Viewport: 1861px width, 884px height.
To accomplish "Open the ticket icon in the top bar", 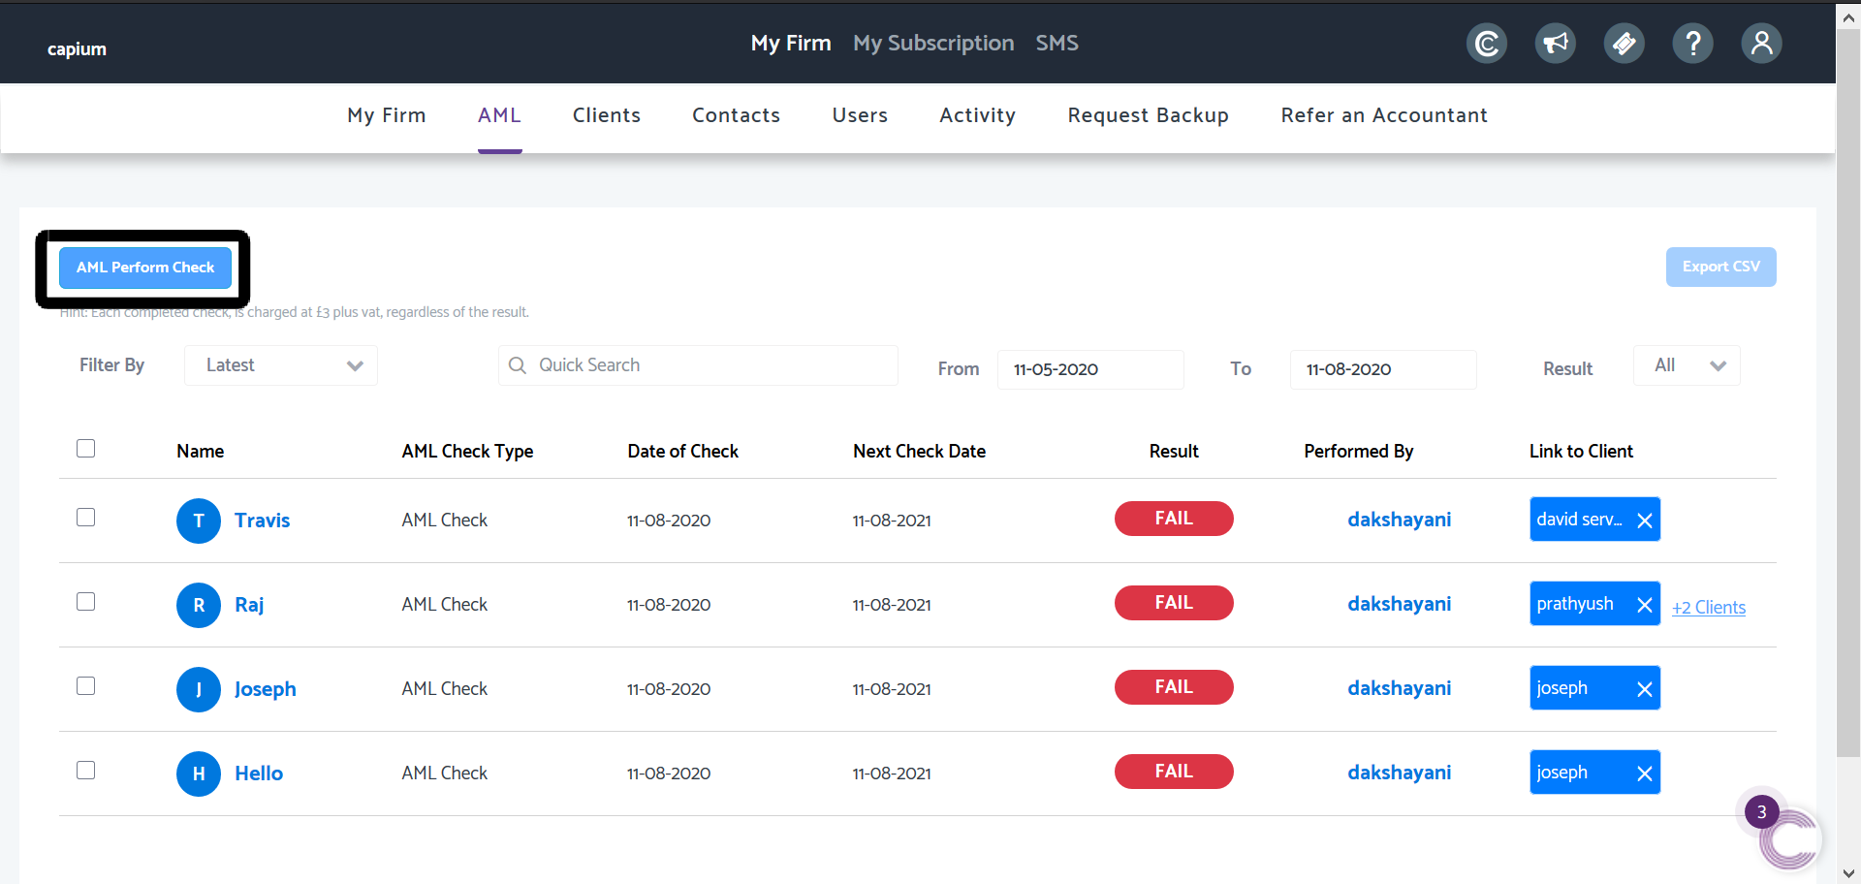I will coord(1624,43).
